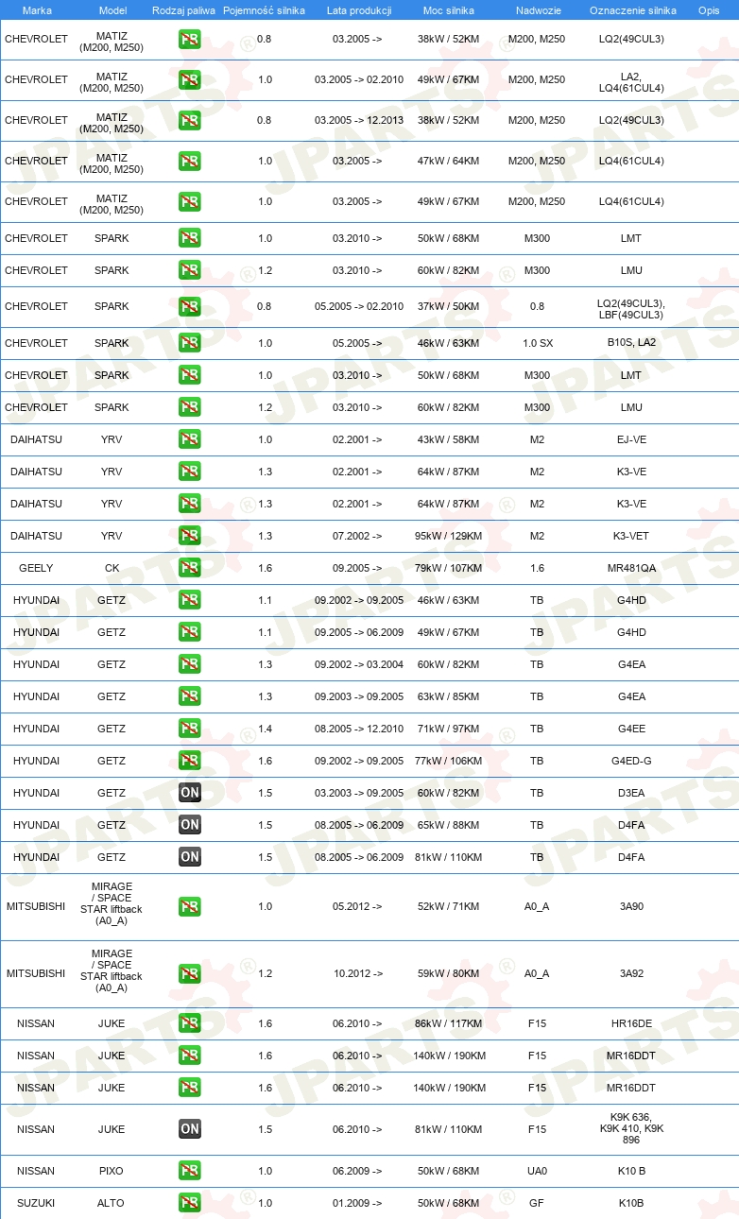Click body code GF
The image size is (739, 1219).
[x=537, y=1203]
